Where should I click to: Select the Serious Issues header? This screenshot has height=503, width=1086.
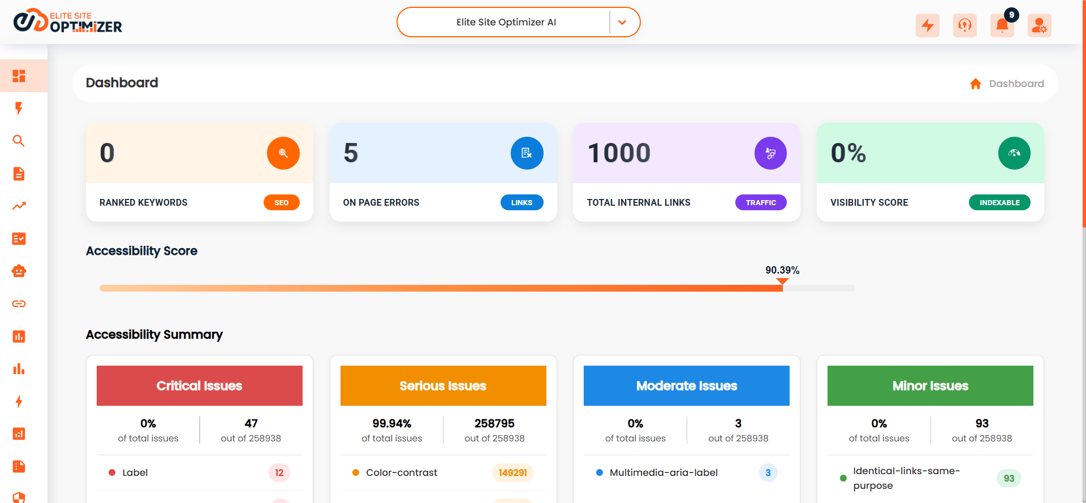point(443,385)
